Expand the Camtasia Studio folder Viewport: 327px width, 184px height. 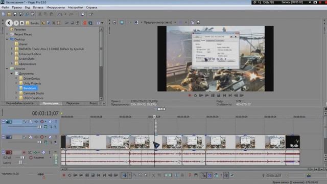16,93
